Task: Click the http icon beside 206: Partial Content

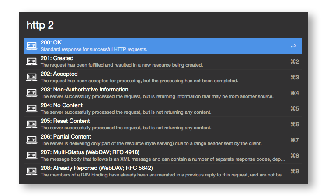Action: click(x=31, y=140)
